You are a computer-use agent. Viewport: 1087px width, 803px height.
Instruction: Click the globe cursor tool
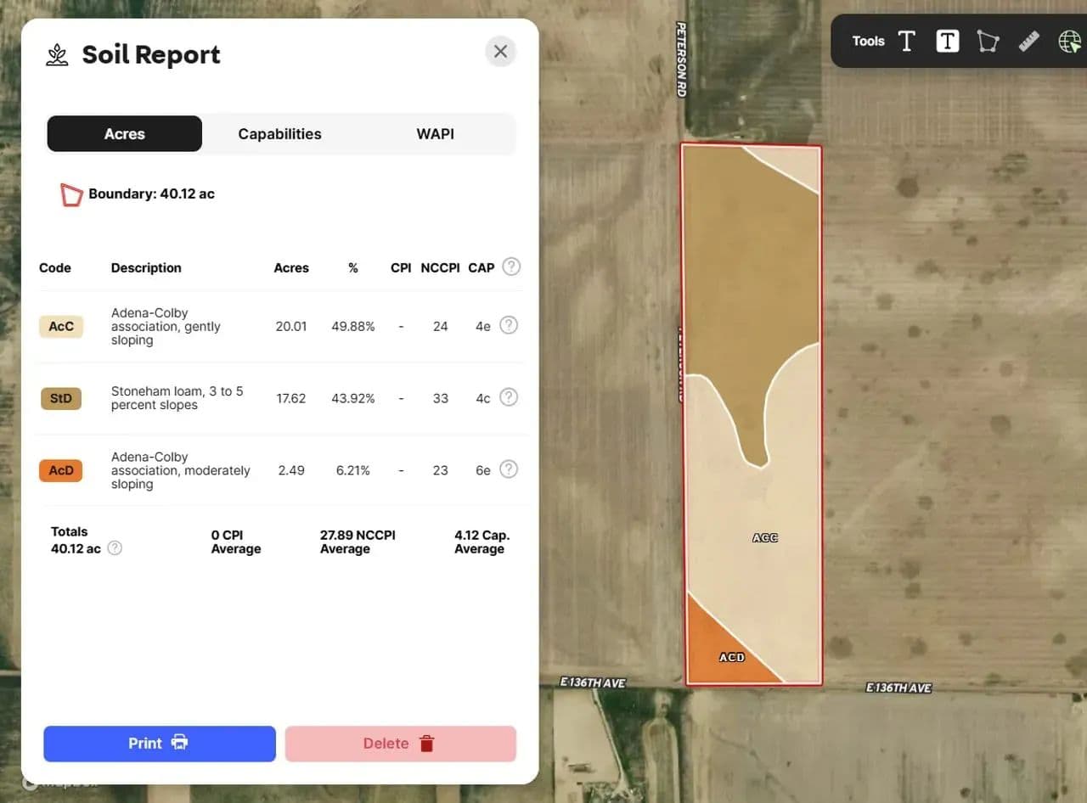click(x=1069, y=41)
